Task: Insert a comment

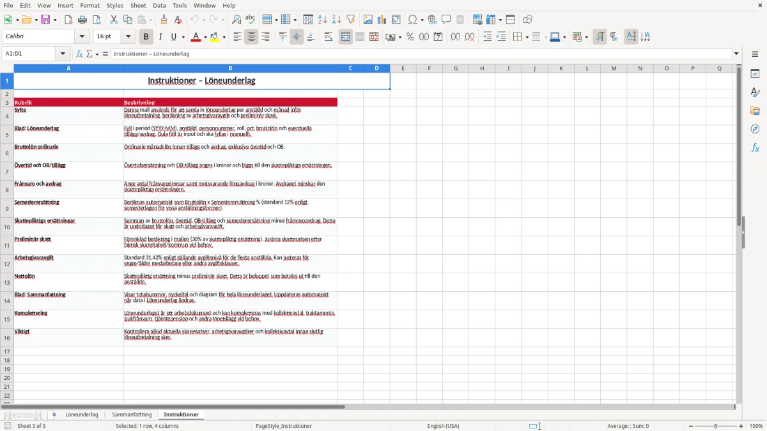Action: (x=446, y=20)
